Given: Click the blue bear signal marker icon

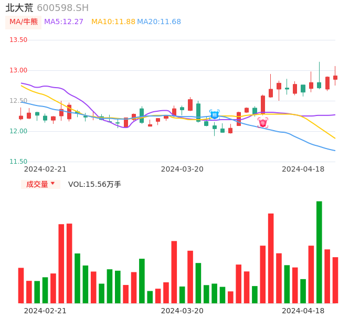Looking at the screenshot, I should pos(215,114).
